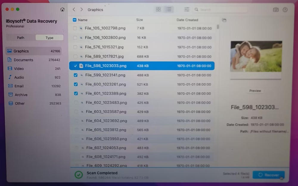The image size is (298, 186).
Task: Click the photo preview thumbnail
Action: (x=256, y=56)
